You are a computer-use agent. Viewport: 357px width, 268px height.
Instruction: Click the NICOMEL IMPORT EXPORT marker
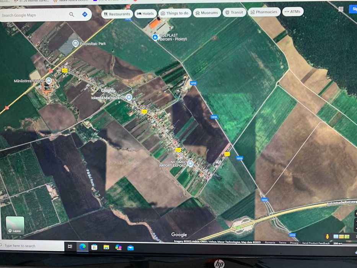(190, 163)
